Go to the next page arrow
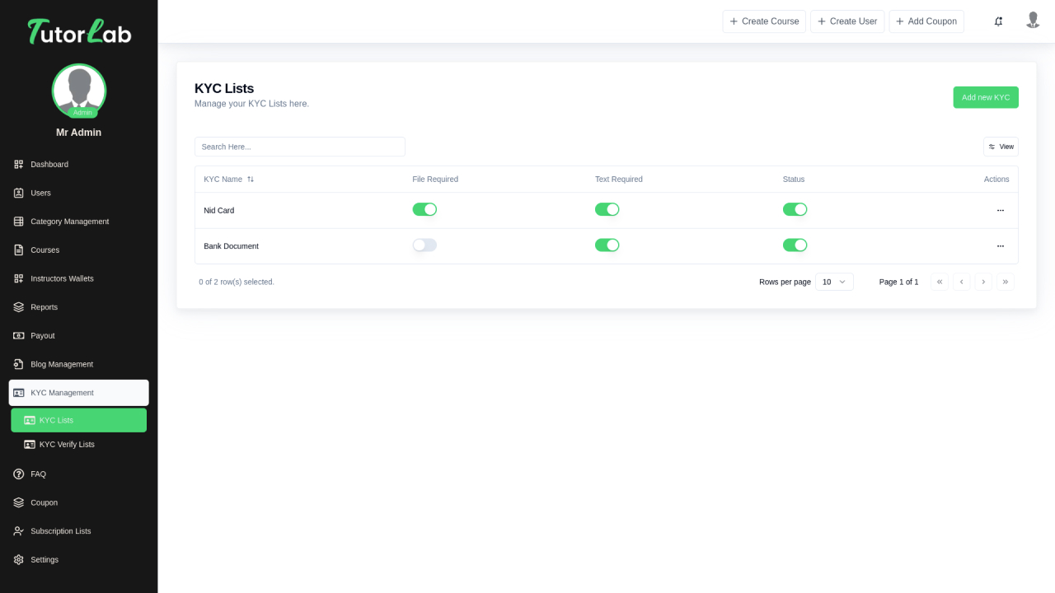This screenshot has width=1055, height=593. coord(983,282)
